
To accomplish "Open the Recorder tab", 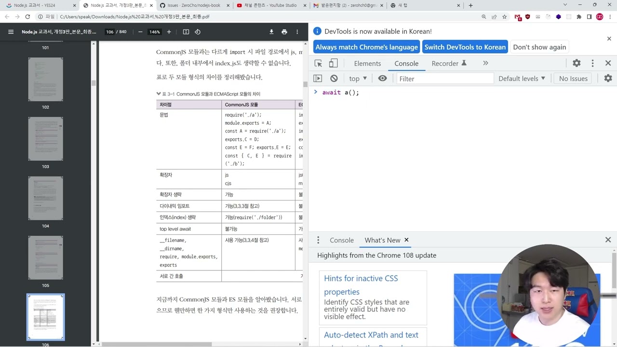I will coord(449,63).
